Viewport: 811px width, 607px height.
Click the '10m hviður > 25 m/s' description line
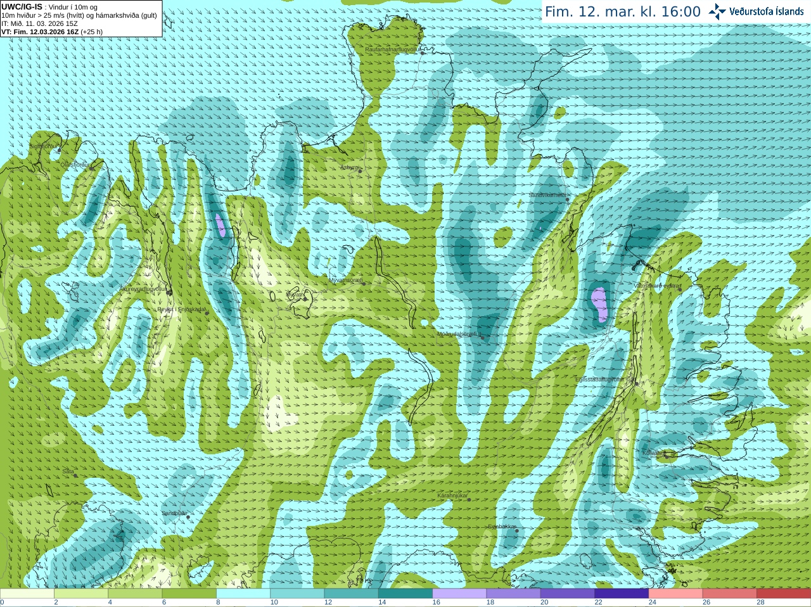coord(79,15)
